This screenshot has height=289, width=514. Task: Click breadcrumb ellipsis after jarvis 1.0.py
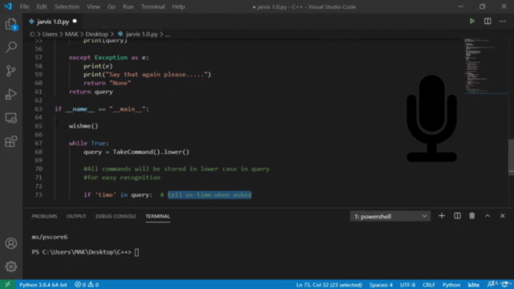coord(168,34)
